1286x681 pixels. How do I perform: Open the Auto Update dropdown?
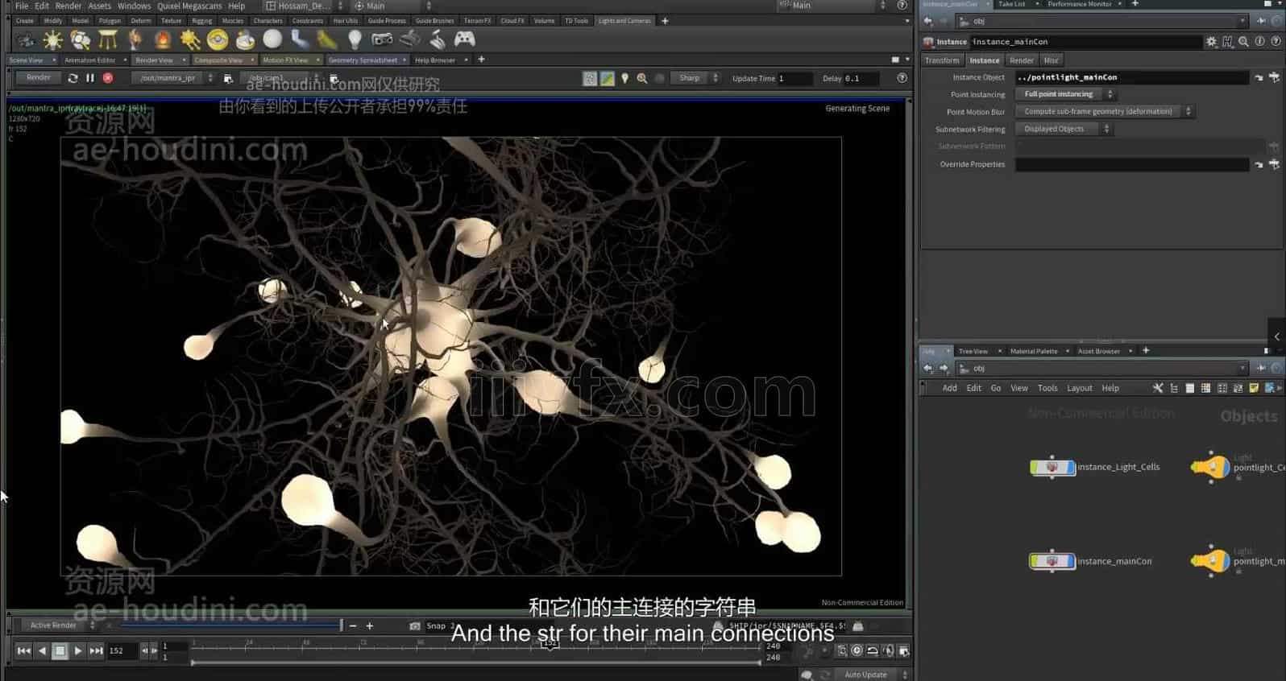click(873, 675)
